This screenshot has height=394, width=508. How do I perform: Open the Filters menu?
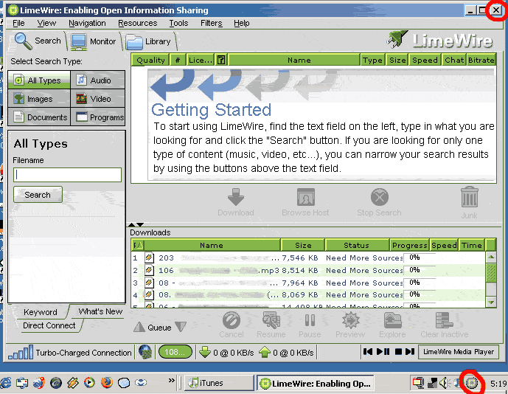(x=211, y=24)
